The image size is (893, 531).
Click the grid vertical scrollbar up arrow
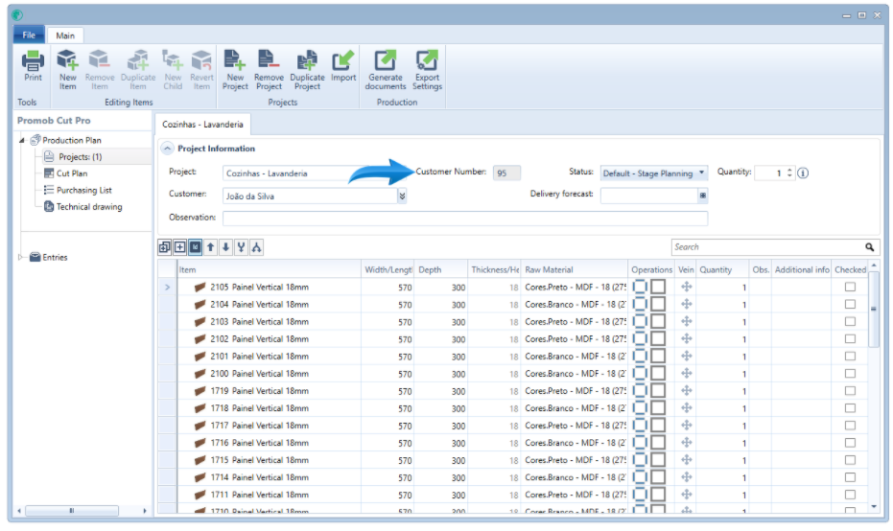coord(874,266)
